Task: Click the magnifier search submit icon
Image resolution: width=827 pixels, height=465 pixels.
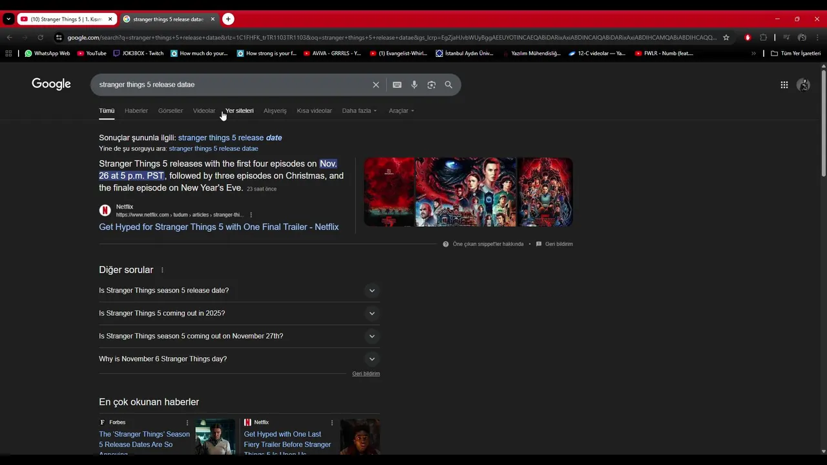Action: pyautogui.click(x=448, y=85)
